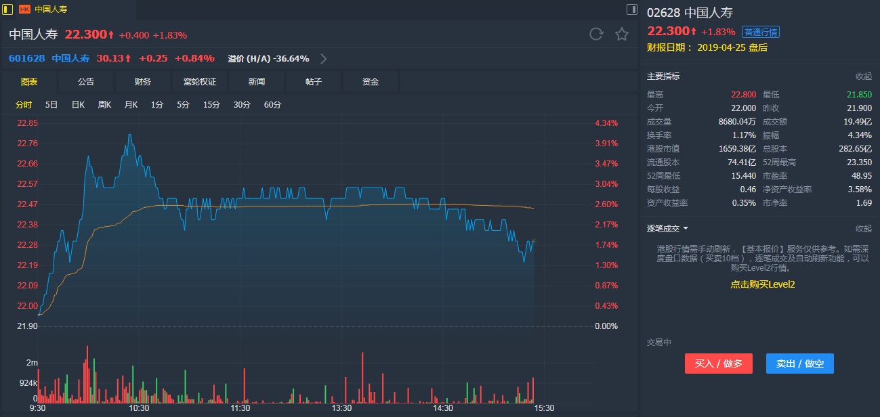The image size is (880, 417).
Task: Click the refresh quote icon
Action: click(x=596, y=35)
